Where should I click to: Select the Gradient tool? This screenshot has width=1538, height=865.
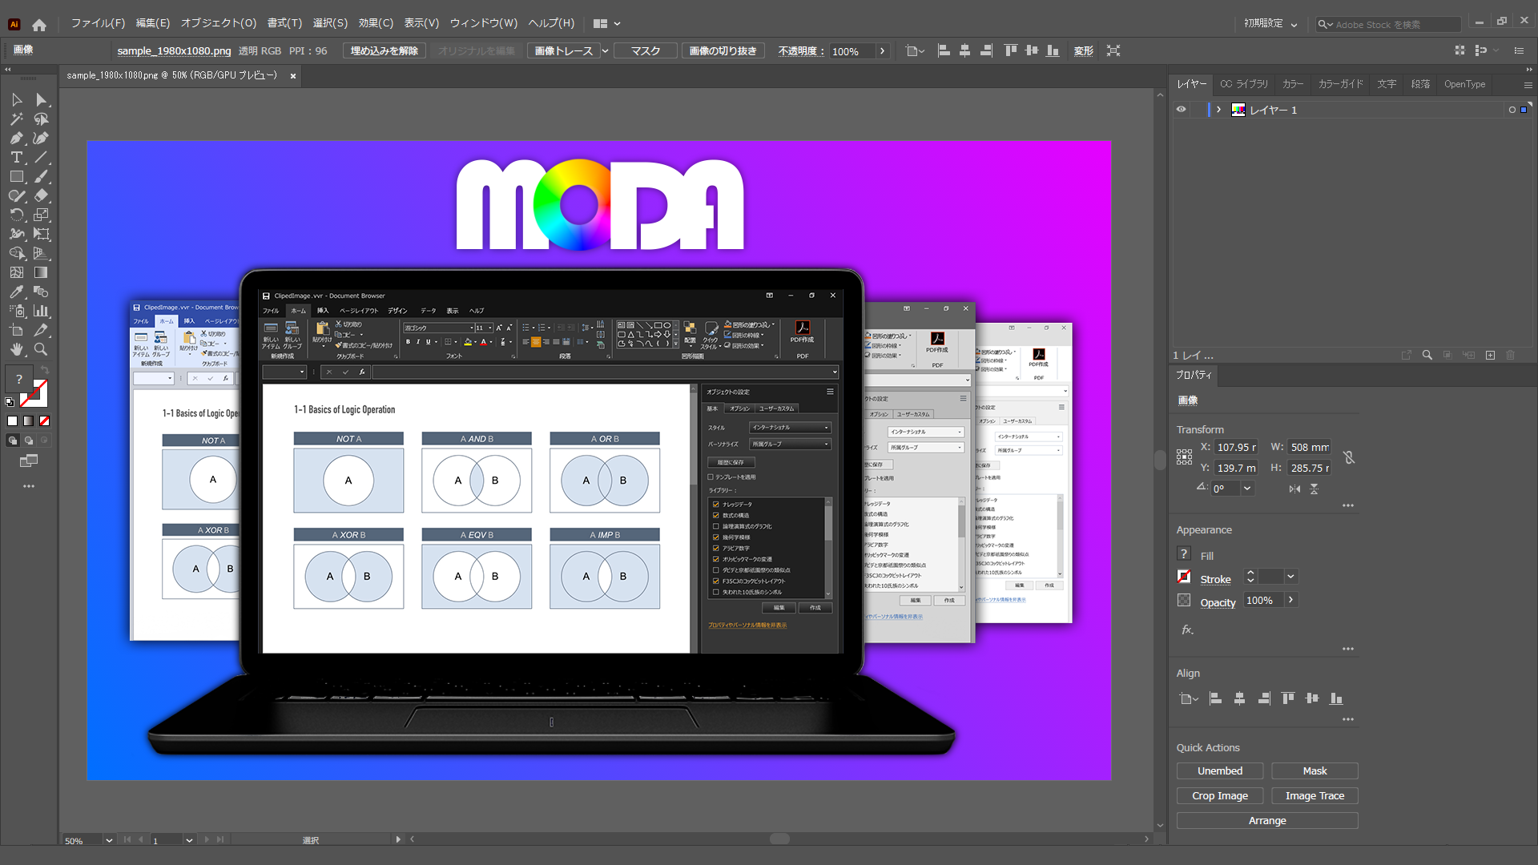click(x=42, y=273)
